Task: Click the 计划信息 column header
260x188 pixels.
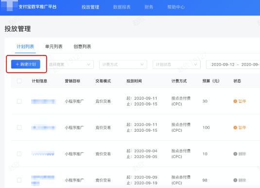Action: pos(39,81)
